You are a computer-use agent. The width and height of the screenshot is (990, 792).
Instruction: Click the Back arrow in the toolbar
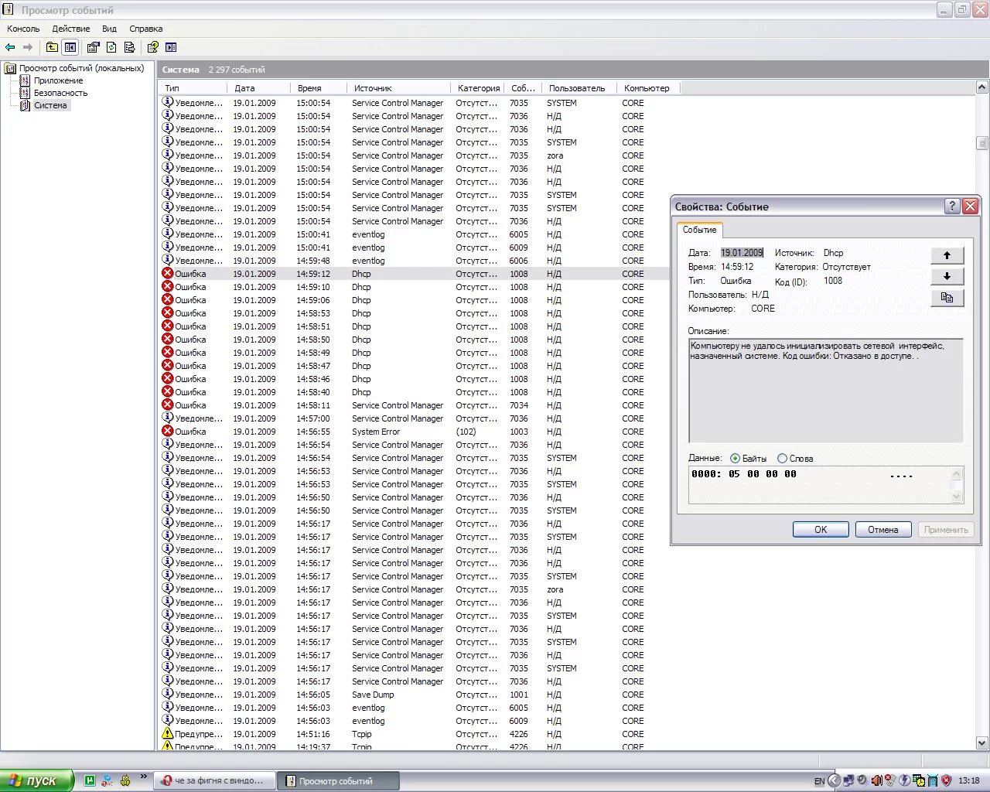(x=10, y=47)
